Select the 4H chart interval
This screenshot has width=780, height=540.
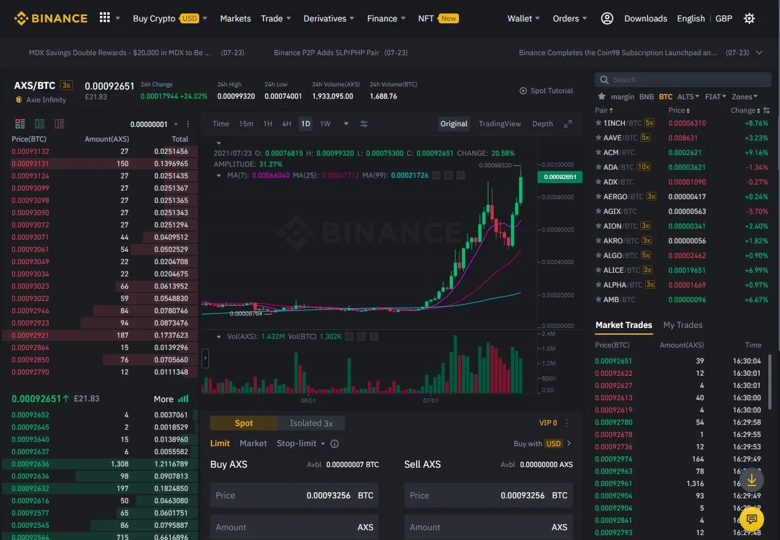coord(286,124)
